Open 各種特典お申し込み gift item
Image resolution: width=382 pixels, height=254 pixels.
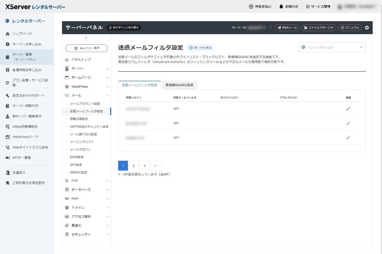pos(27,70)
